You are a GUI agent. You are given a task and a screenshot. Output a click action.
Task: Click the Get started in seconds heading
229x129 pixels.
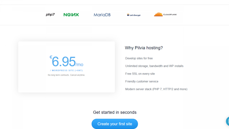point(115,112)
